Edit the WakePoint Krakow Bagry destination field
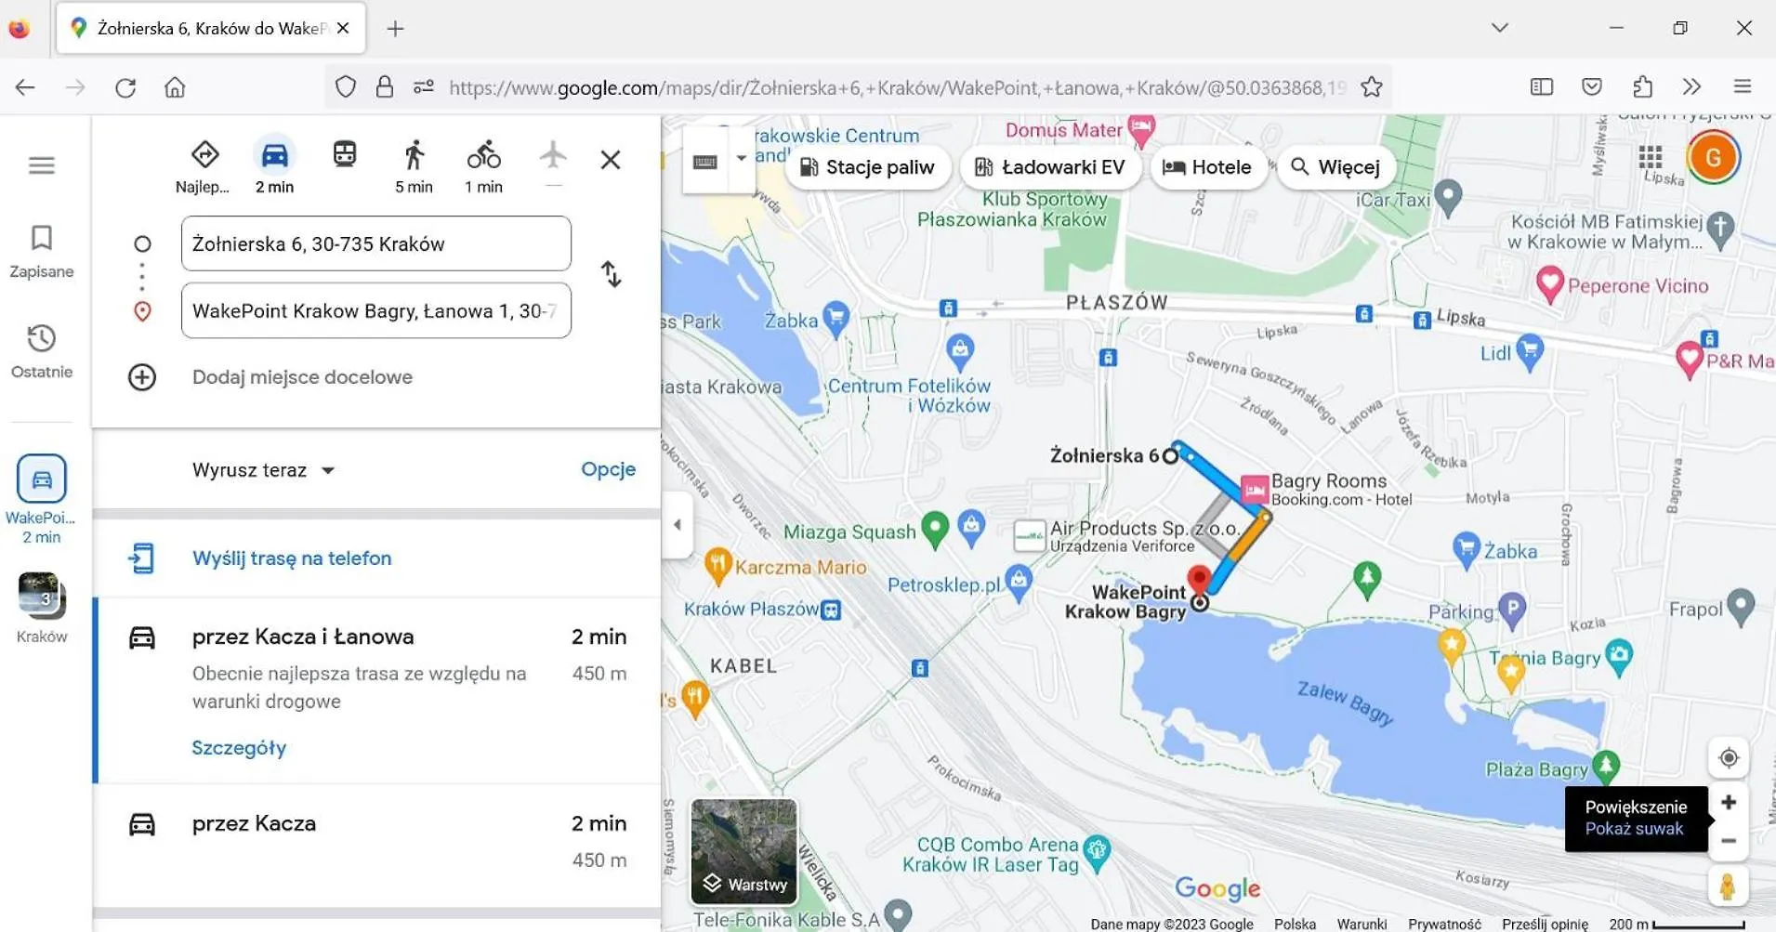 point(376,310)
